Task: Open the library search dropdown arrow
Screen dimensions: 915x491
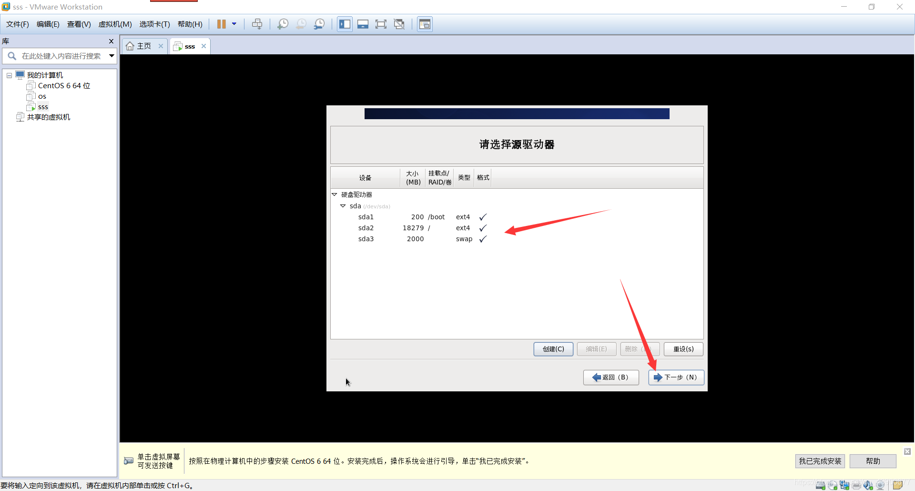Action: pyautogui.click(x=112, y=56)
